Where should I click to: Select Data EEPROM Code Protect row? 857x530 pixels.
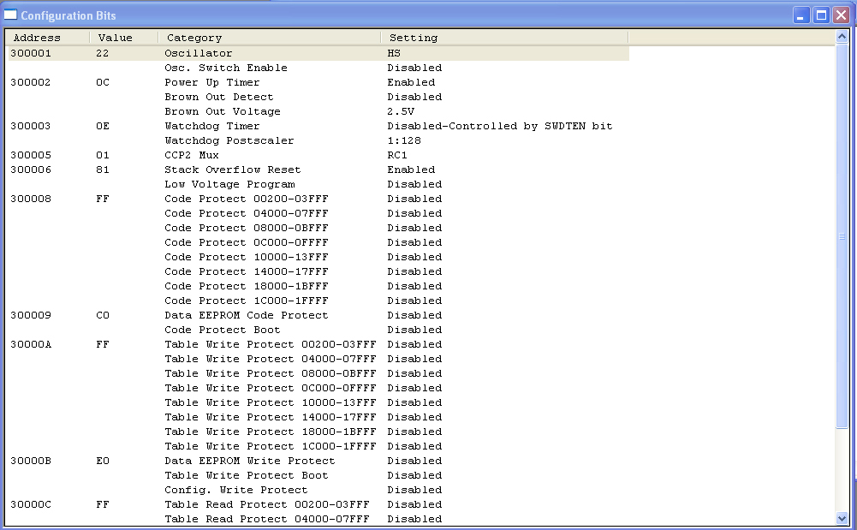coord(318,315)
